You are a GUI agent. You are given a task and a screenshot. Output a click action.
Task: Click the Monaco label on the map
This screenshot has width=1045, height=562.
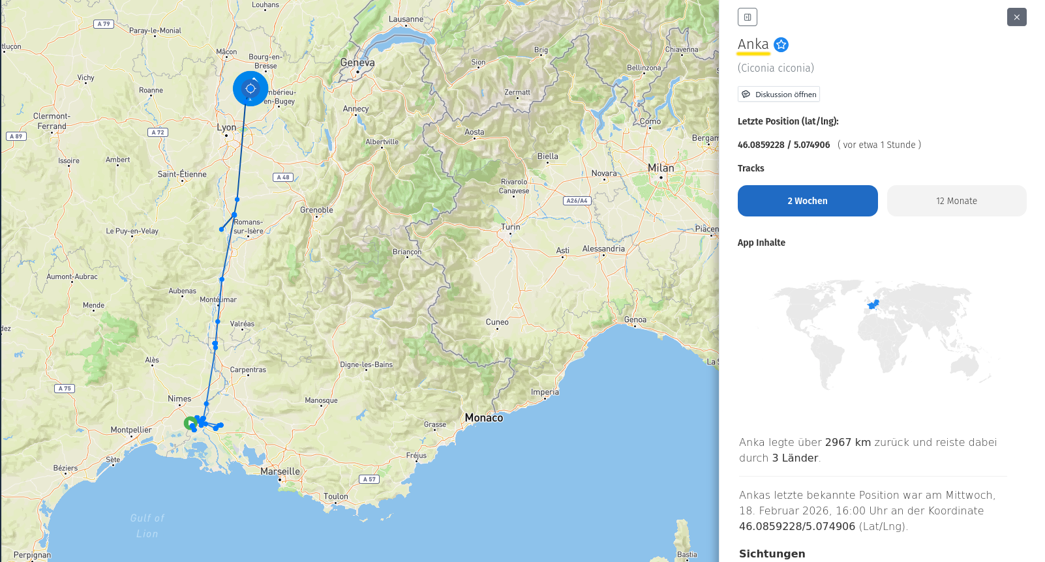(x=483, y=418)
